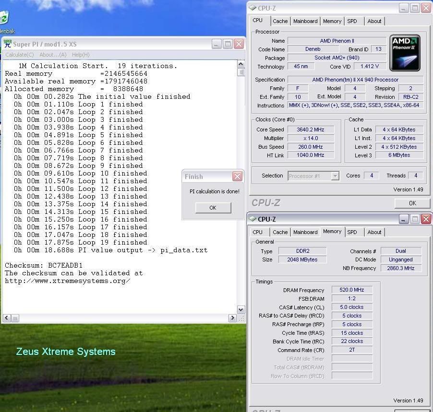Image resolution: width=433 pixels, height=412 pixels.
Task: Click the Super PI title bar icon
Action: click(8, 44)
